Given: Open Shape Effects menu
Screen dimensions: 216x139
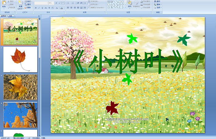Looking at the screenshot, I should (x=146, y=7).
